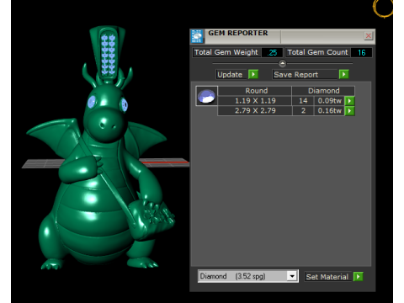The width and height of the screenshot is (404, 303).
Task: Click the quantity 14 cell
Action: pos(303,101)
